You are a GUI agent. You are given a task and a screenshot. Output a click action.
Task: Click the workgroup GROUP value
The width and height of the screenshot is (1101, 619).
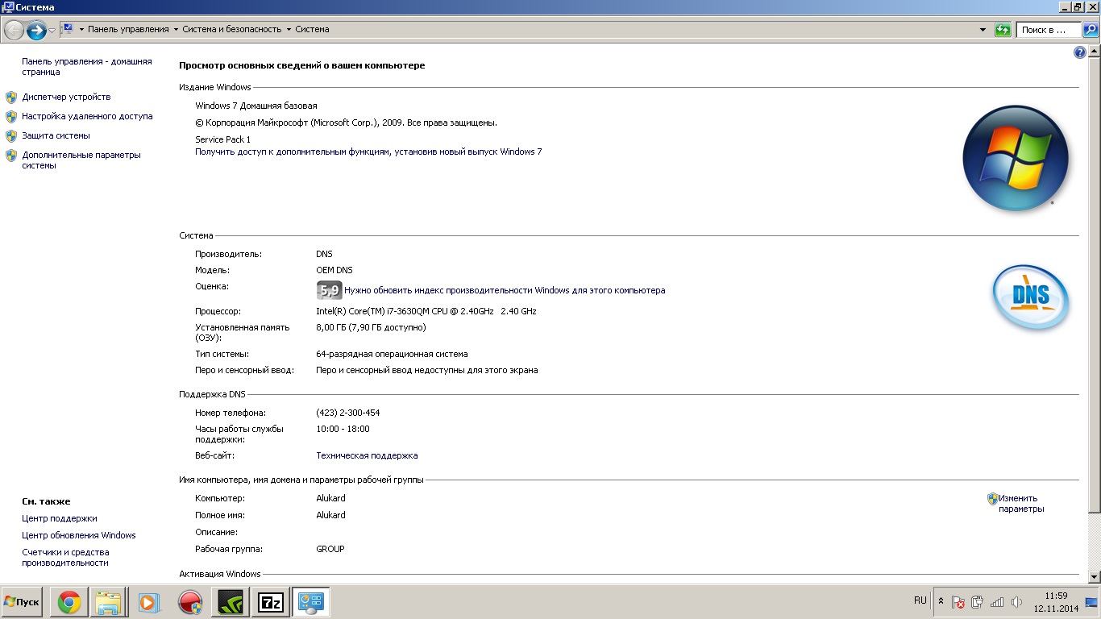[330, 549]
